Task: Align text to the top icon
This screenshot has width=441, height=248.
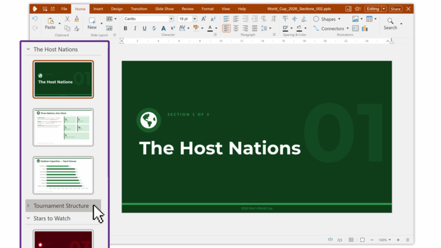Action: click(285, 19)
